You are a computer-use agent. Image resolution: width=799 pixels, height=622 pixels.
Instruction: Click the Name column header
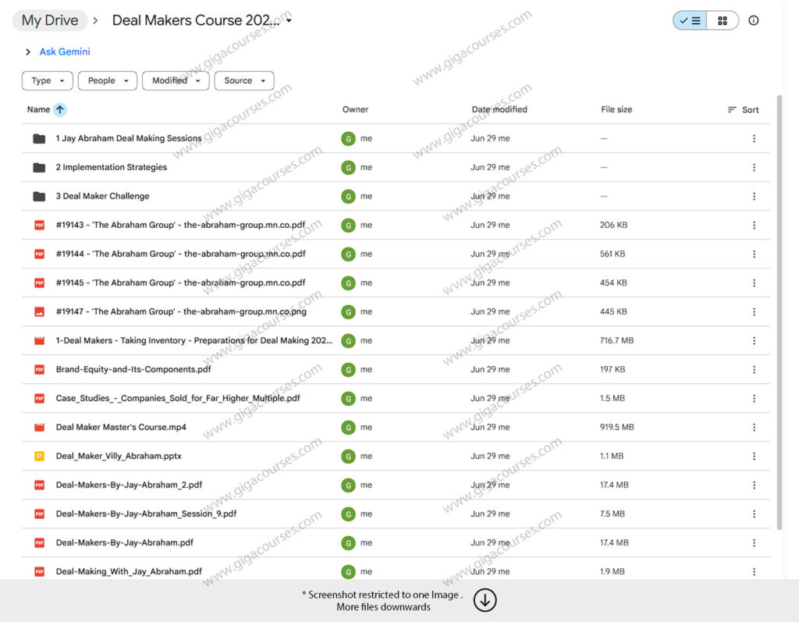(38, 109)
